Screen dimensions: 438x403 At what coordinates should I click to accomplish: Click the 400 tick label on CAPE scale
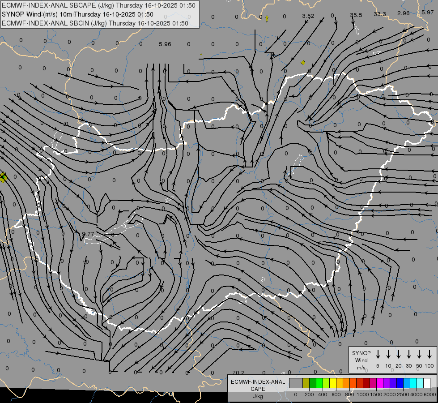coord(323,394)
